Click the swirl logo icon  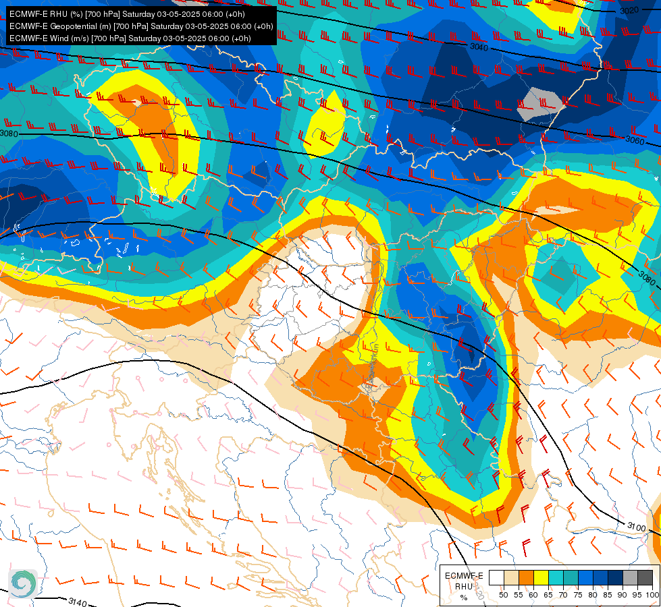click(x=23, y=584)
